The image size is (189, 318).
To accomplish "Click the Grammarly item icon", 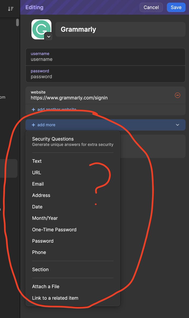I will click(x=41, y=29).
